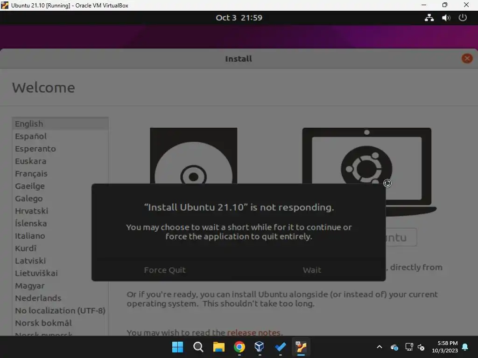
Task: Open the muted volume tray icon
Action: click(421, 347)
